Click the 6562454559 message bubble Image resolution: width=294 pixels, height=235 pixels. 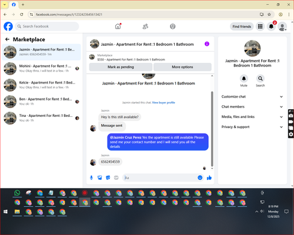tap(110, 162)
